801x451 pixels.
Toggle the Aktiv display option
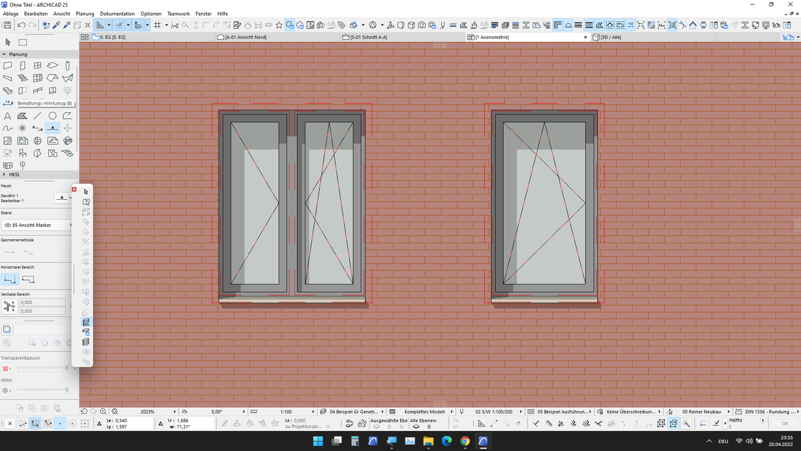[x=5, y=390]
